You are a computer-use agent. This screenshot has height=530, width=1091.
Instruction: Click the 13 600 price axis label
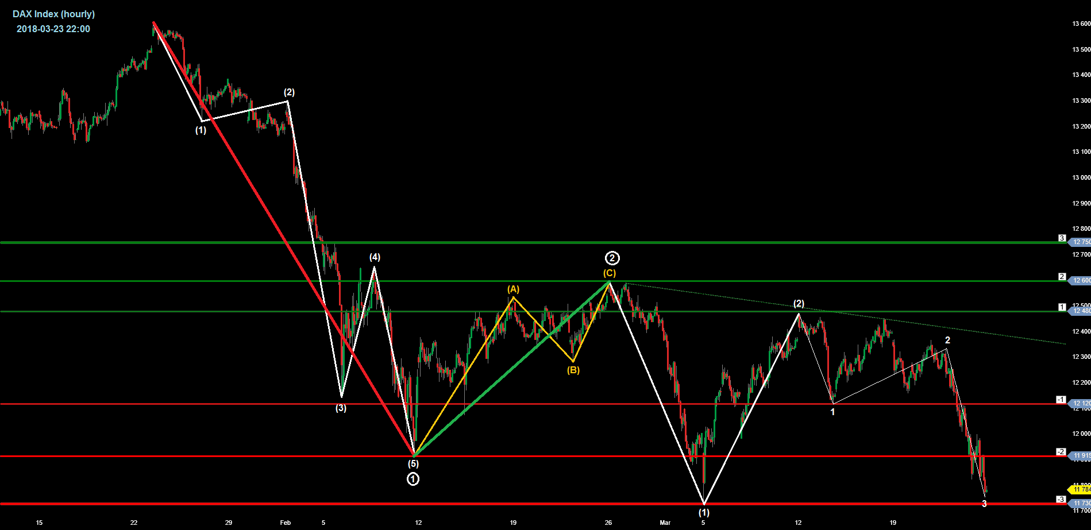pos(1081,24)
